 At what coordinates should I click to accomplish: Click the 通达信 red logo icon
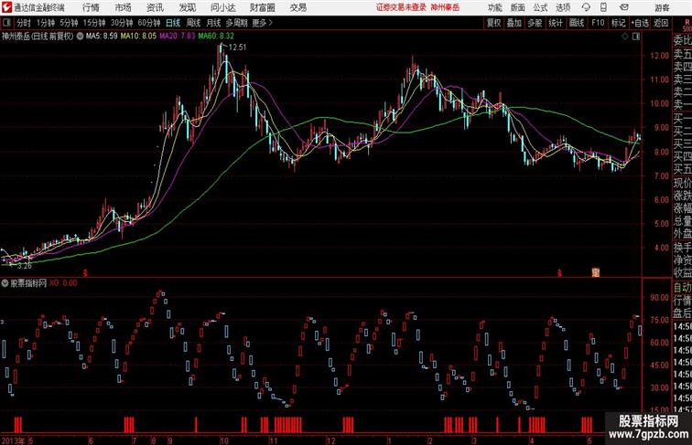coord(7,7)
